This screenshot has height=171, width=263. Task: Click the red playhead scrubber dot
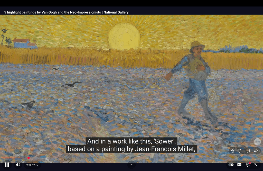point(29,158)
